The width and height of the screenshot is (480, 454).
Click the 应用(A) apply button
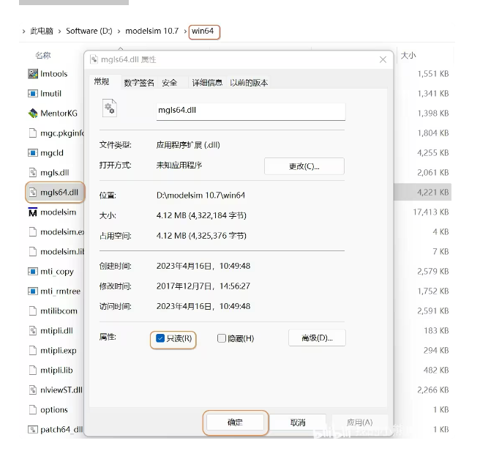pyautogui.click(x=360, y=423)
